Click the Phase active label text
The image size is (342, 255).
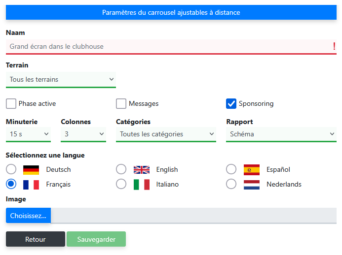(x=38, y=103)
